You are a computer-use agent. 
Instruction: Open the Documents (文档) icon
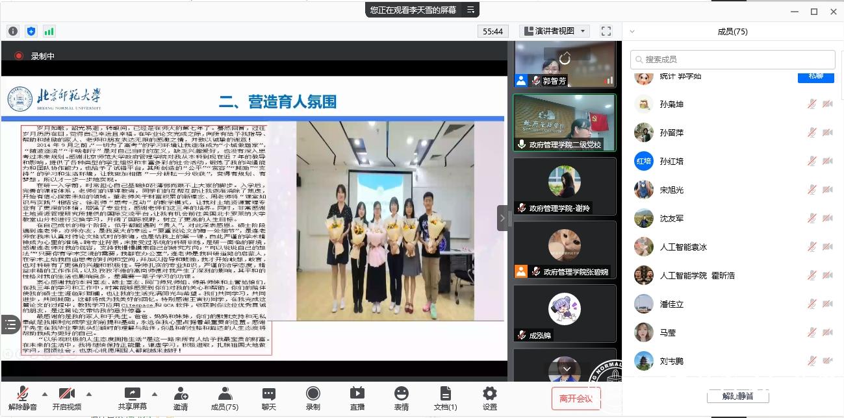[x=445, y=397]
